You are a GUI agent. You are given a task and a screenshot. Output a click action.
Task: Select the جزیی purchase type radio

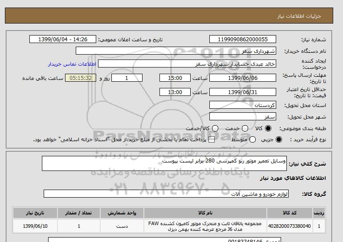(279, 139)
